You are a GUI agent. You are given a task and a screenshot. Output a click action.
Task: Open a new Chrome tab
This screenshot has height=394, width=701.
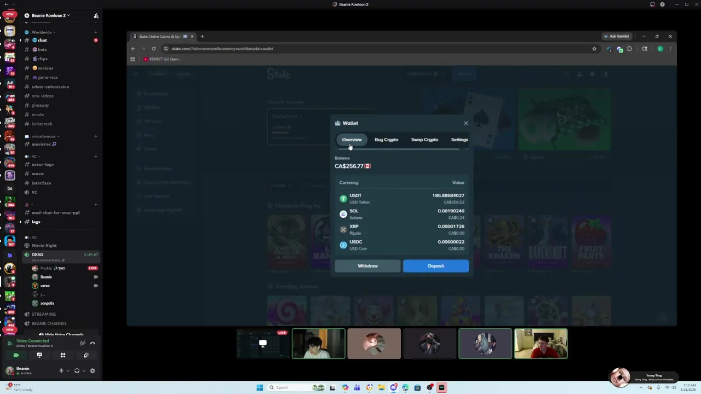pyautogui.click(x=202, y=37)
